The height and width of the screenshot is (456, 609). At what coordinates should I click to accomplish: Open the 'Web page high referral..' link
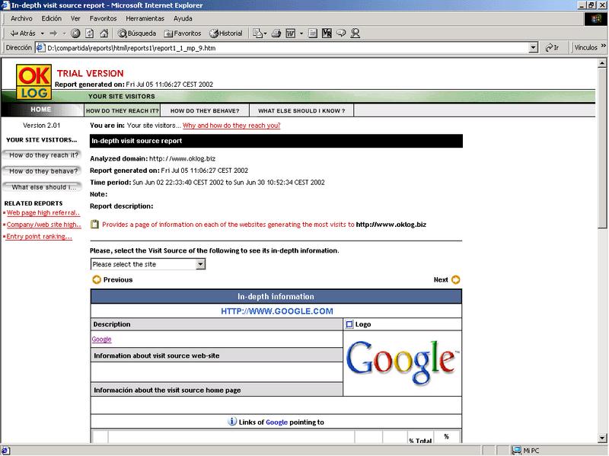43,212
